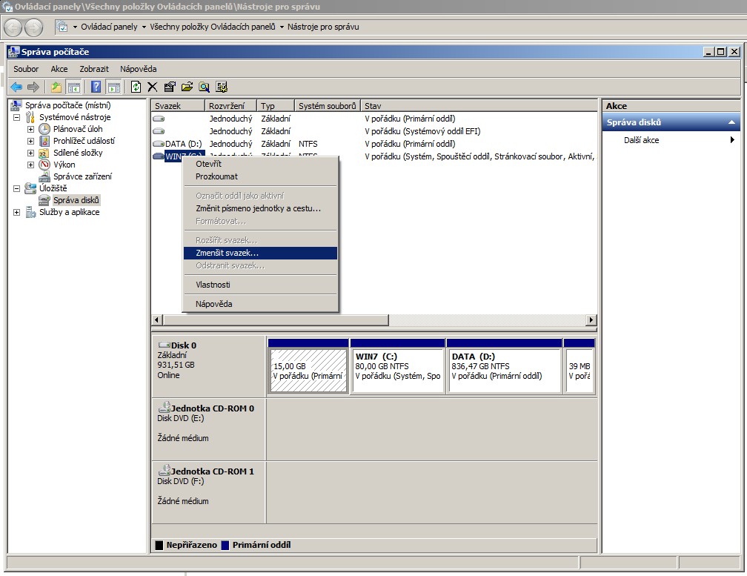Click Další akce in the actions pane

point(641,140)
